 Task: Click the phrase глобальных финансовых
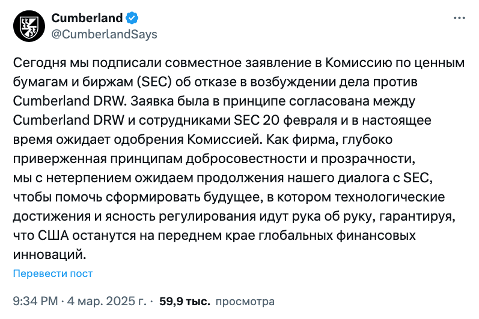click(x=337, y=236)
